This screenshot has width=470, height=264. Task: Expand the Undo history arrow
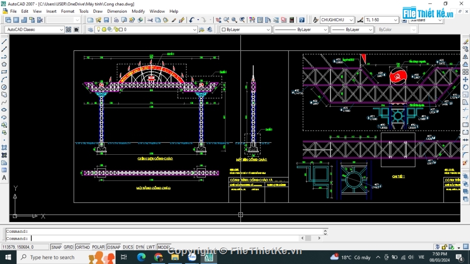(x=198, y=20)
